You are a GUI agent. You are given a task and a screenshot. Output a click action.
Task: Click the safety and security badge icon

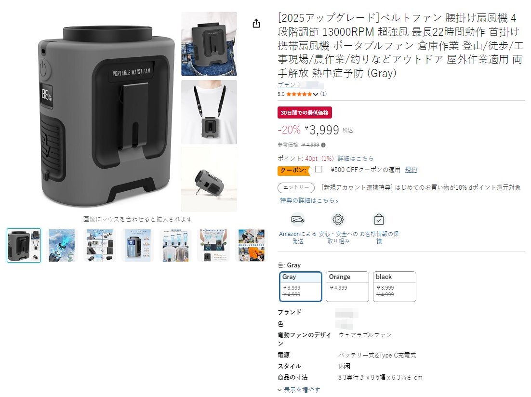(338, 220)
